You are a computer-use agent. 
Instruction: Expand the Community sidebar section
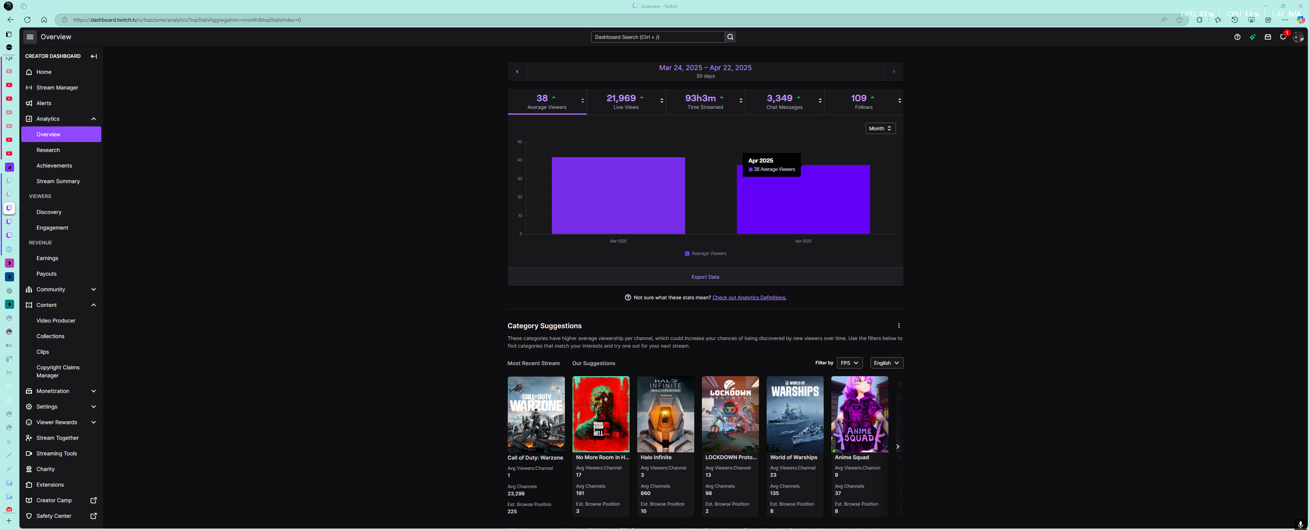click(94, 290)
